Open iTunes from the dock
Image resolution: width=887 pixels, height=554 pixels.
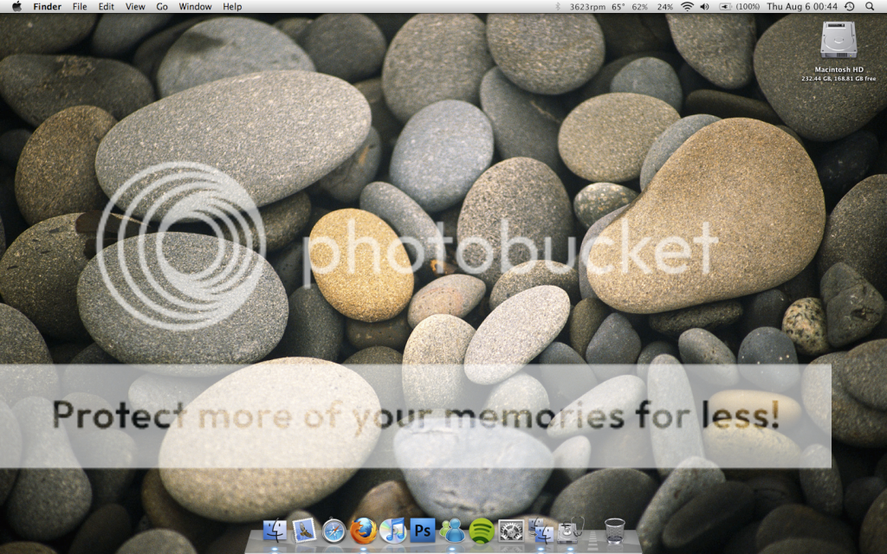393,529
